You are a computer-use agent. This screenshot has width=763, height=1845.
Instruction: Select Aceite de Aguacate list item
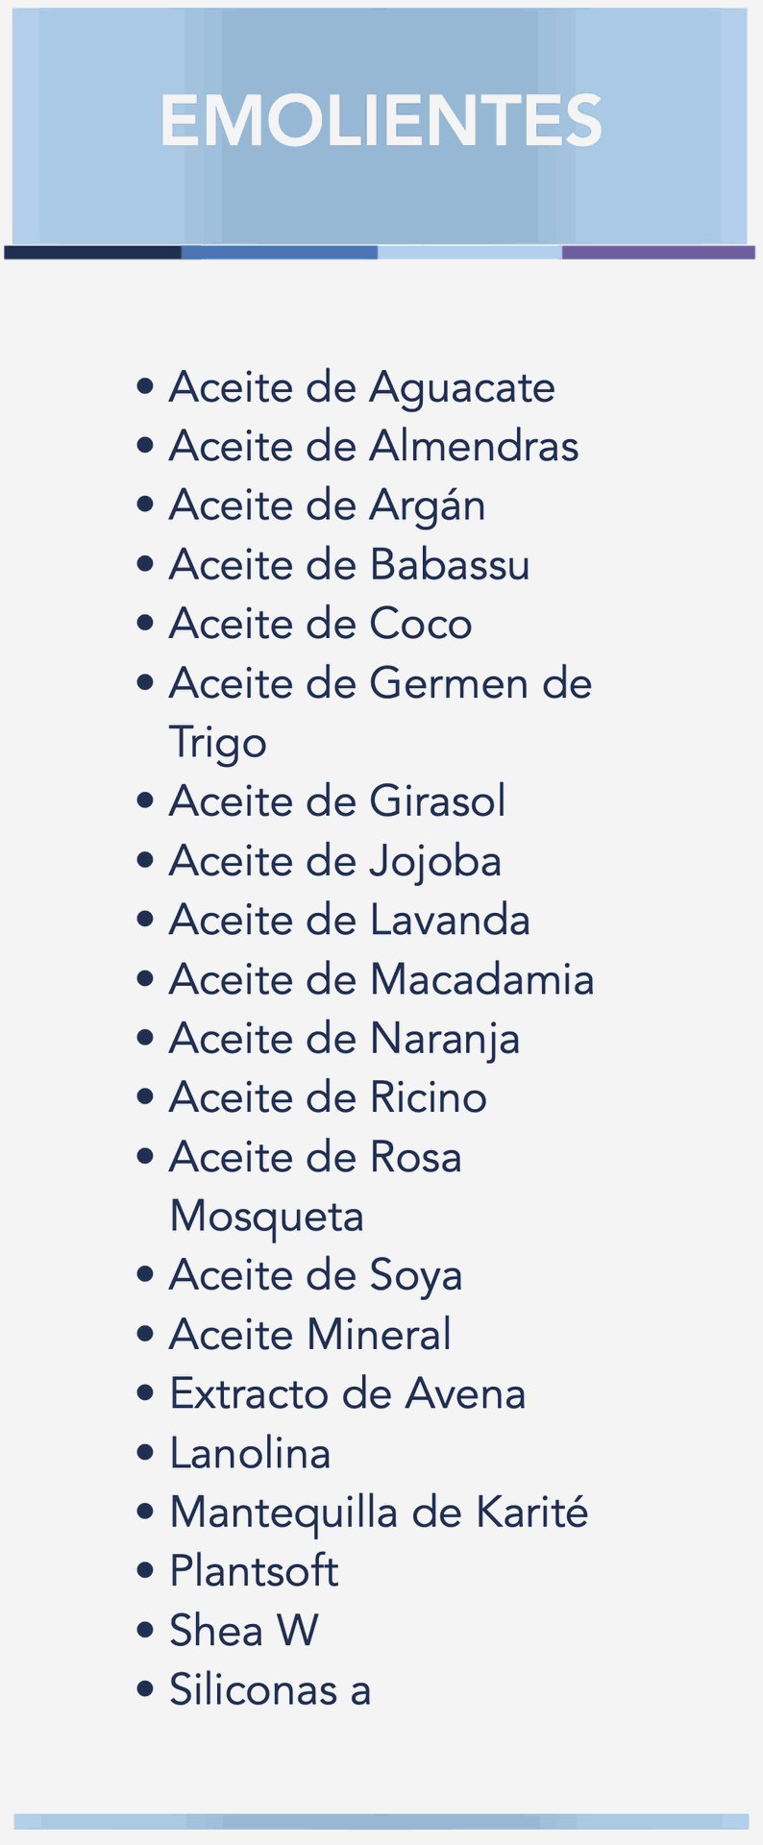click(x=361, y=387)
